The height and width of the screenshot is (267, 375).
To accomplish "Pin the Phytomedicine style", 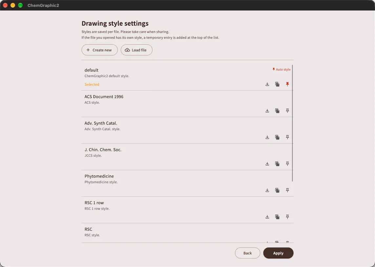I will click(x=287, y=191).
